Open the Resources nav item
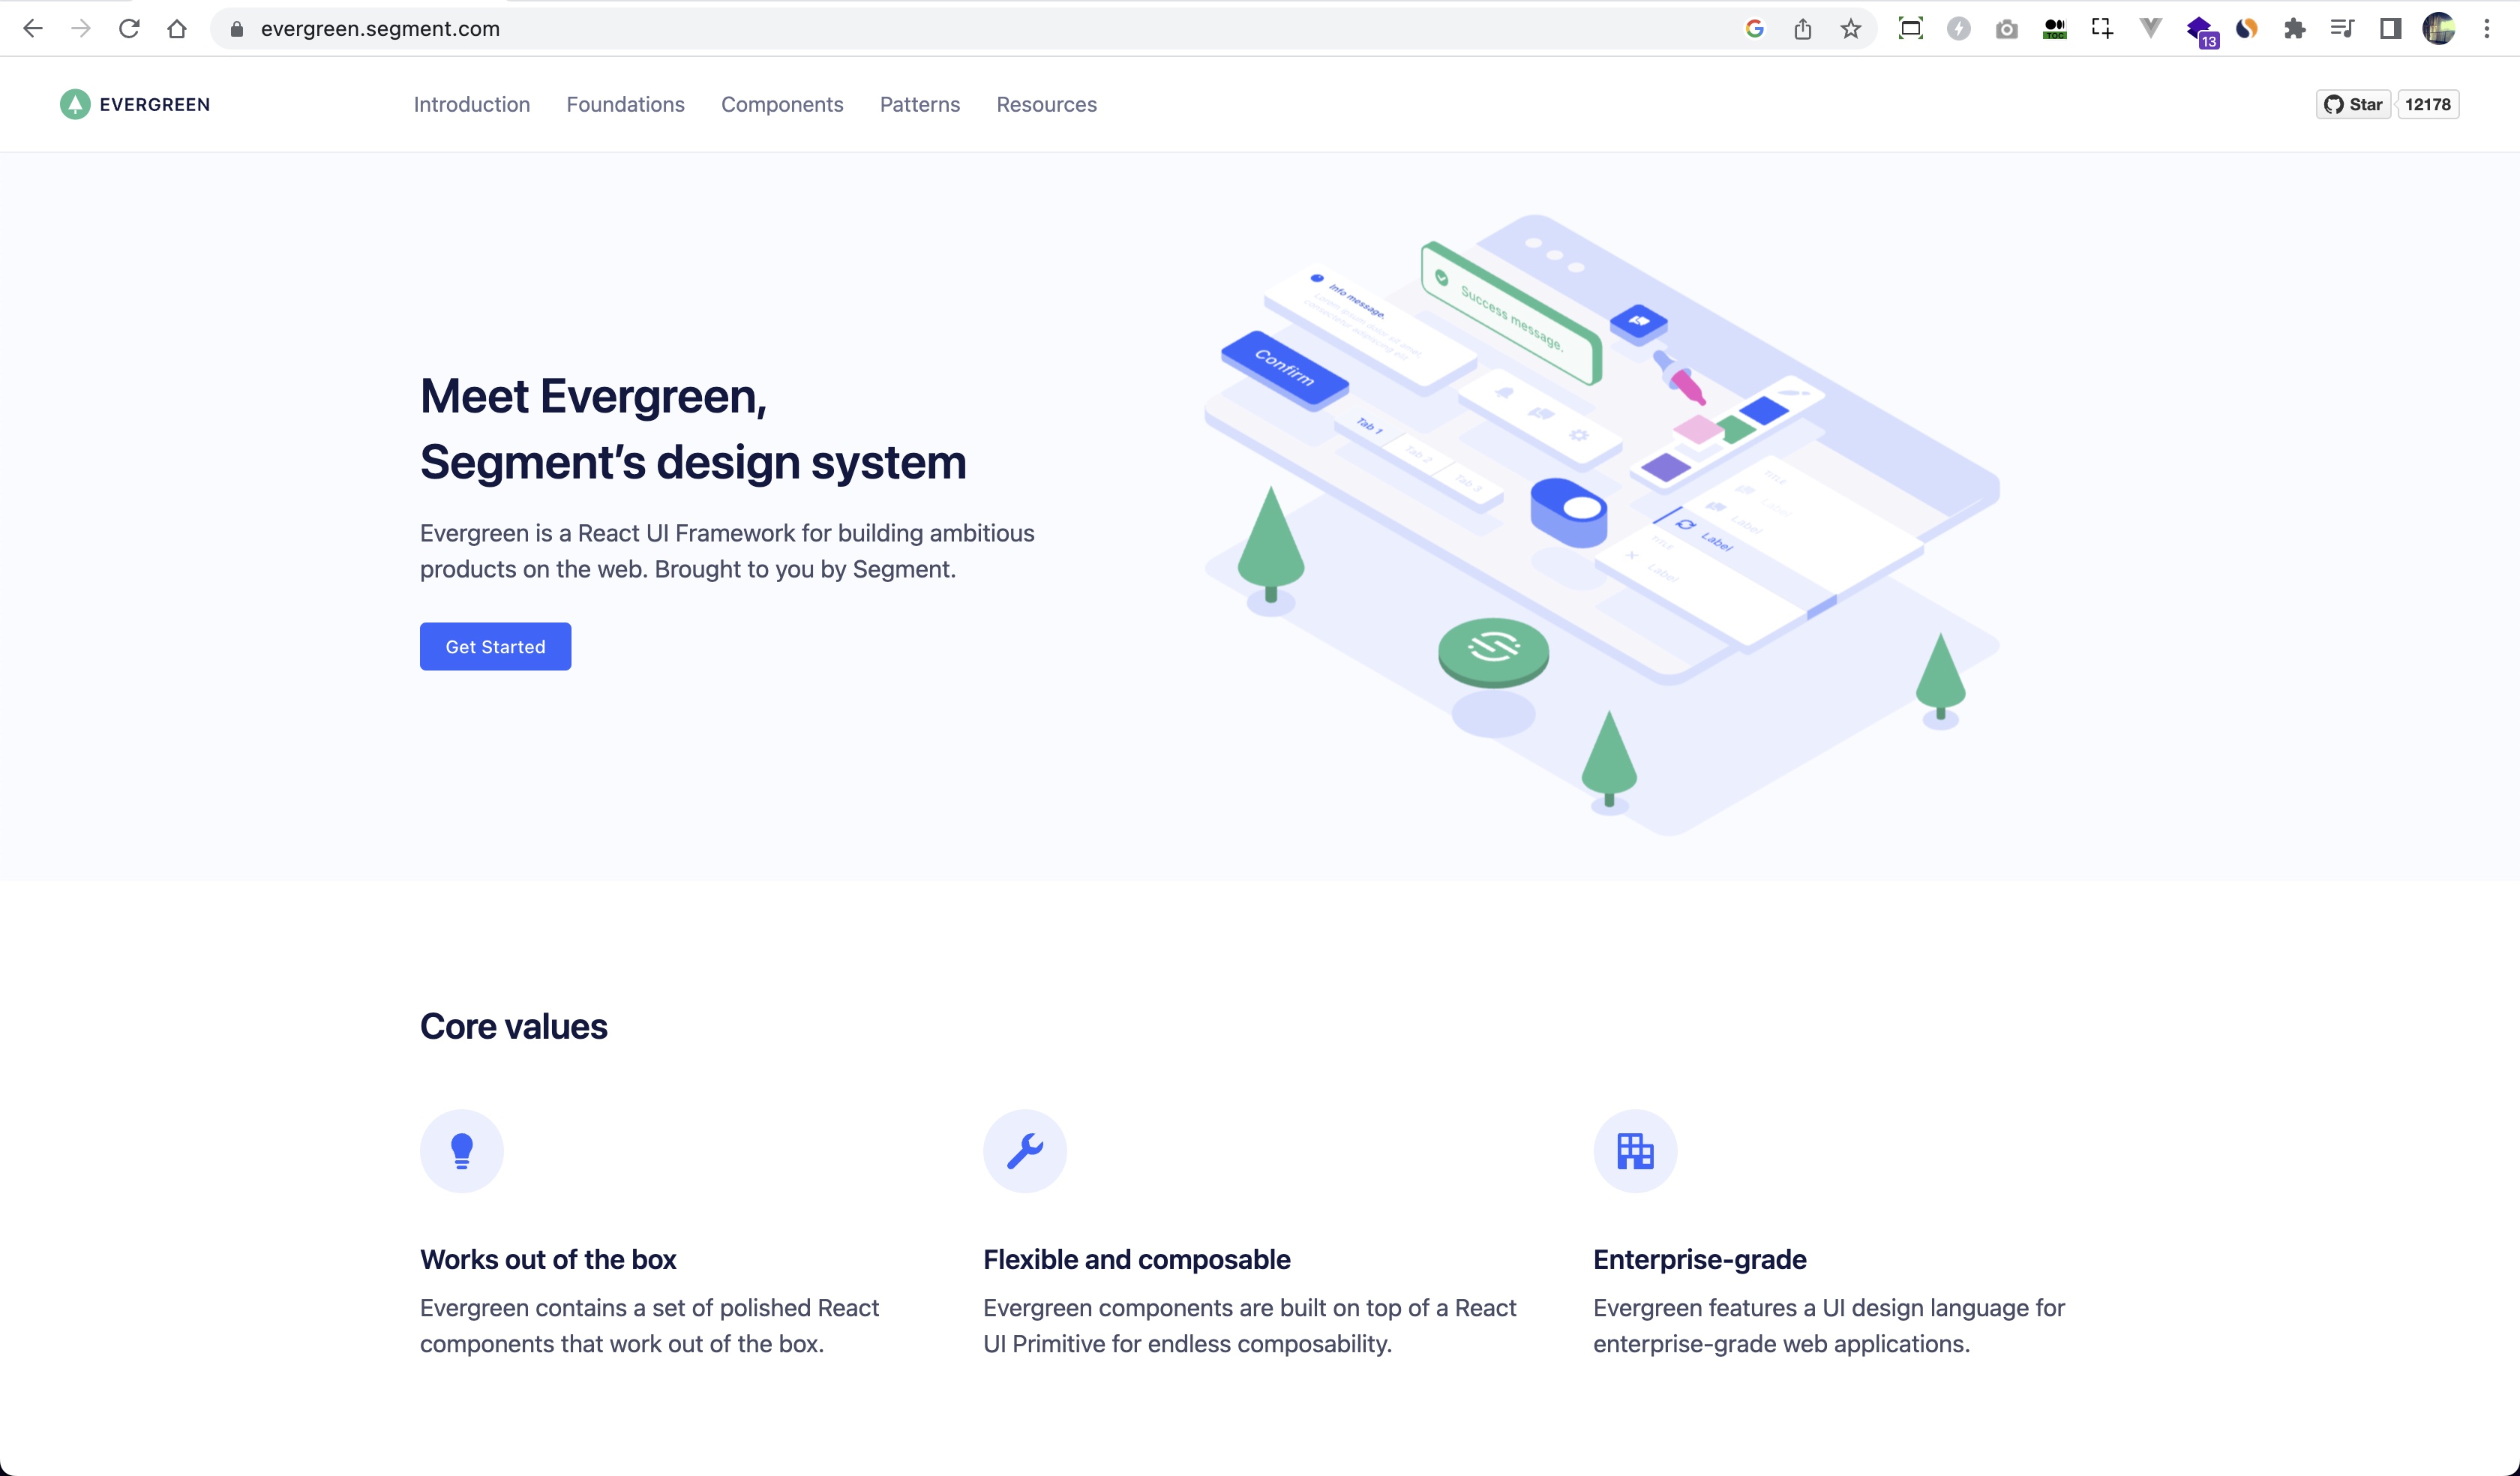The image size is (2520, 1476). coord(1047,104)
